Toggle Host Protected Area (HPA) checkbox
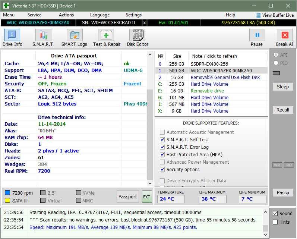Viewport: 297px width, 239px height. coord(162,154)
